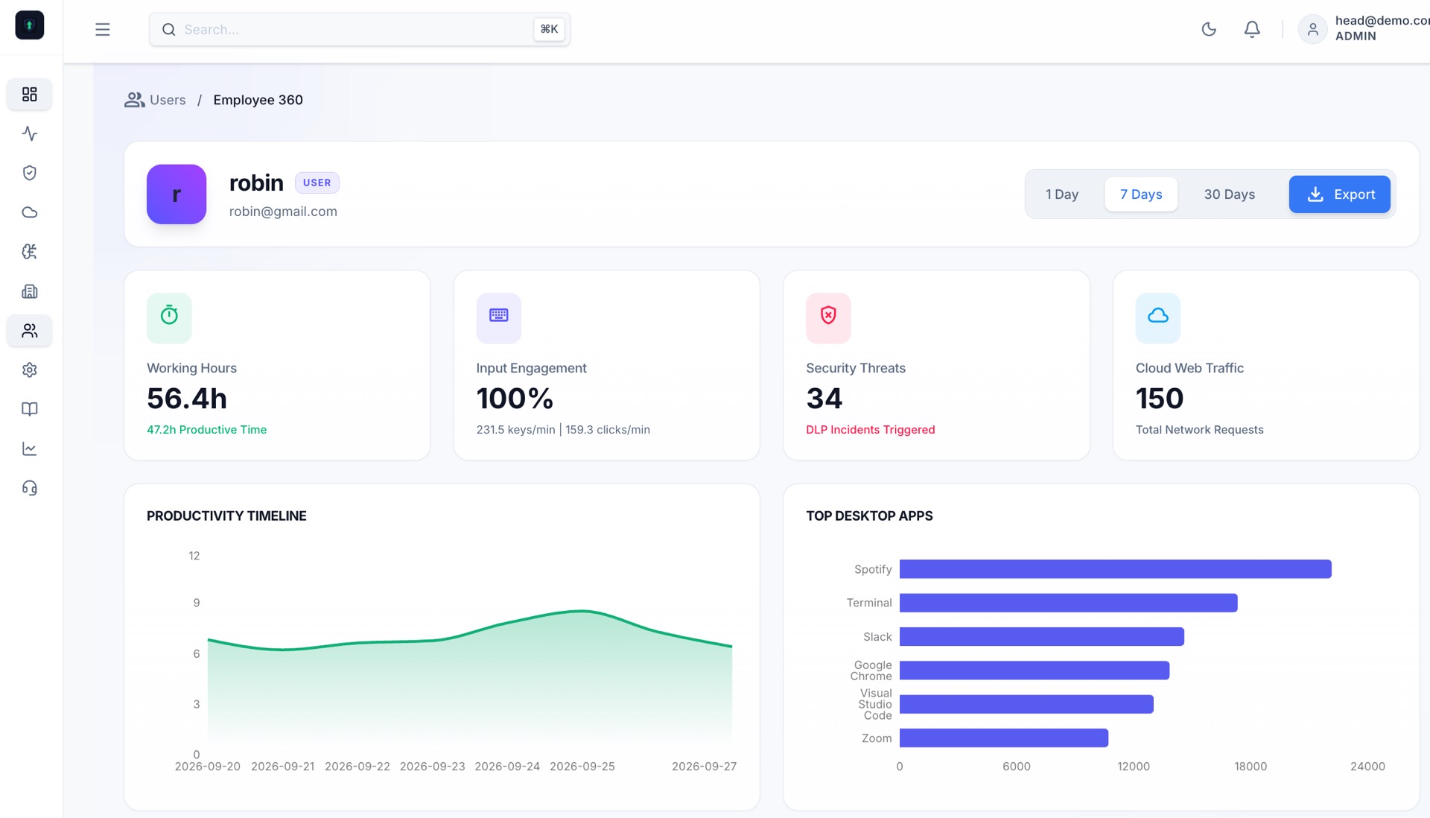Select the 30 Days time range
The height and width of the screenshot is (818, 1430).
click(1230, 194)
